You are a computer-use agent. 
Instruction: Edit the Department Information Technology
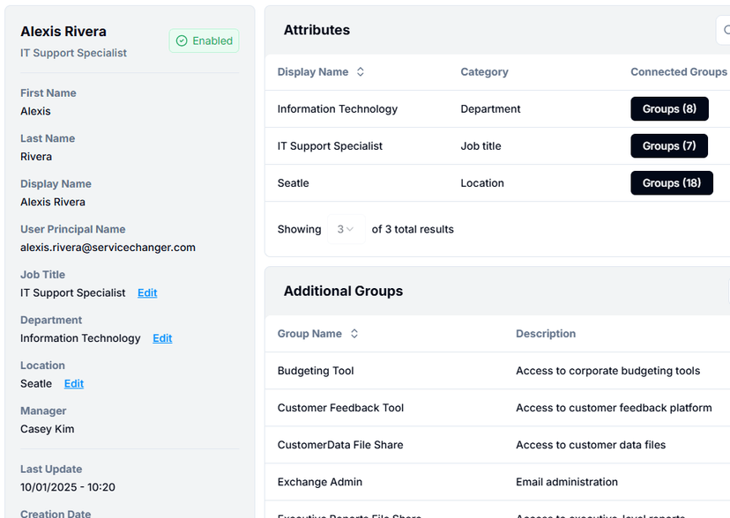161,338
